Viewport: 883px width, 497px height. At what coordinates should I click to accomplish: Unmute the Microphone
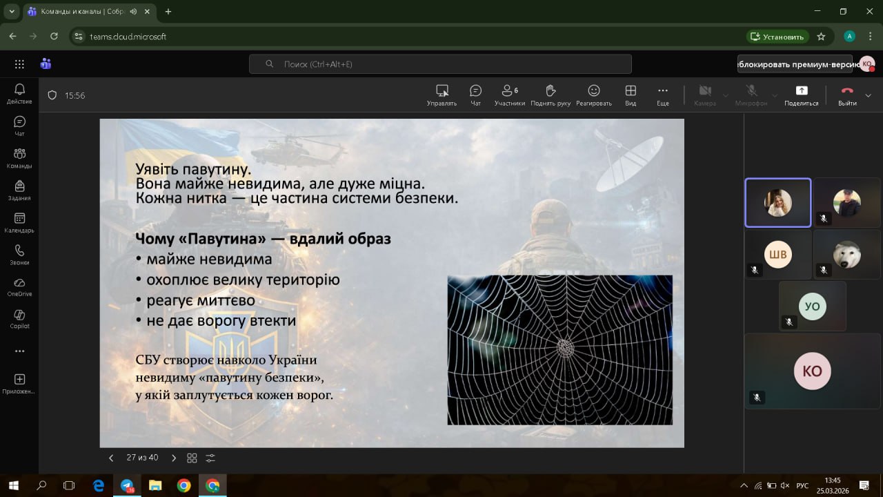click(751, 95)
